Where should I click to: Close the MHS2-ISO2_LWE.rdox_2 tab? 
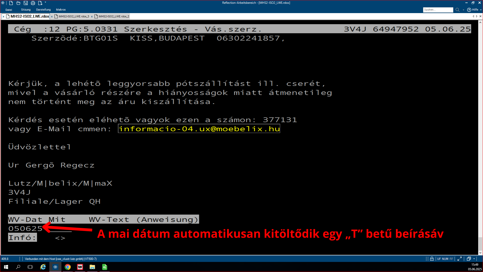pos(92,17)
